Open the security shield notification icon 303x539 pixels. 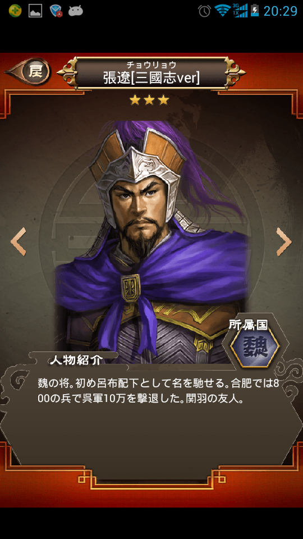56,11
